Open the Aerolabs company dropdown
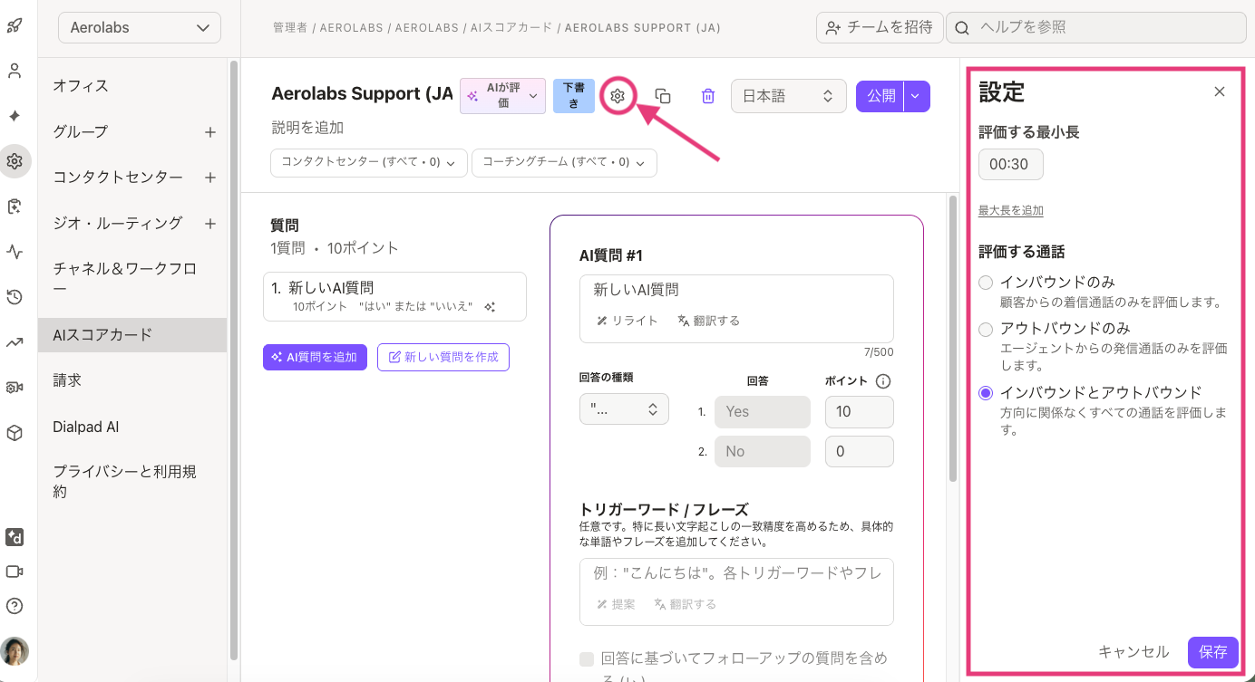The height and width of the screenshot is (682, 1255). (x=140, y=27)
